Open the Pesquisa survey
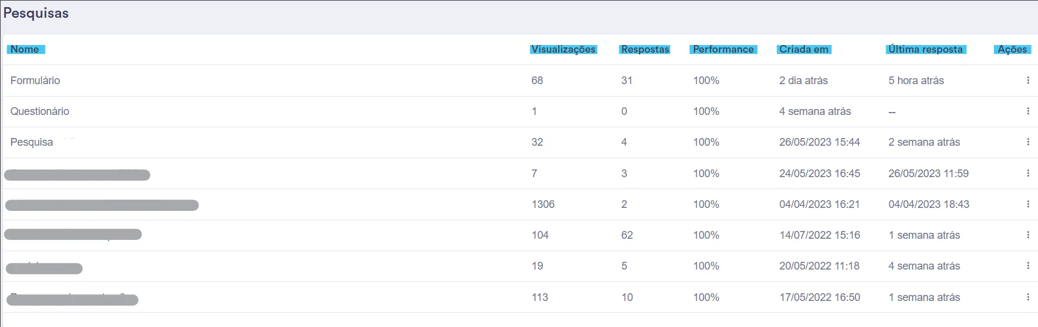1038x327 pixels. coord(31,142)
